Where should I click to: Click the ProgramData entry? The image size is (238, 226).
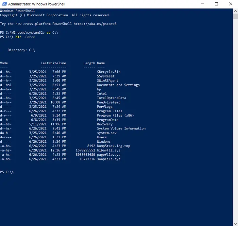coord(108,120)
